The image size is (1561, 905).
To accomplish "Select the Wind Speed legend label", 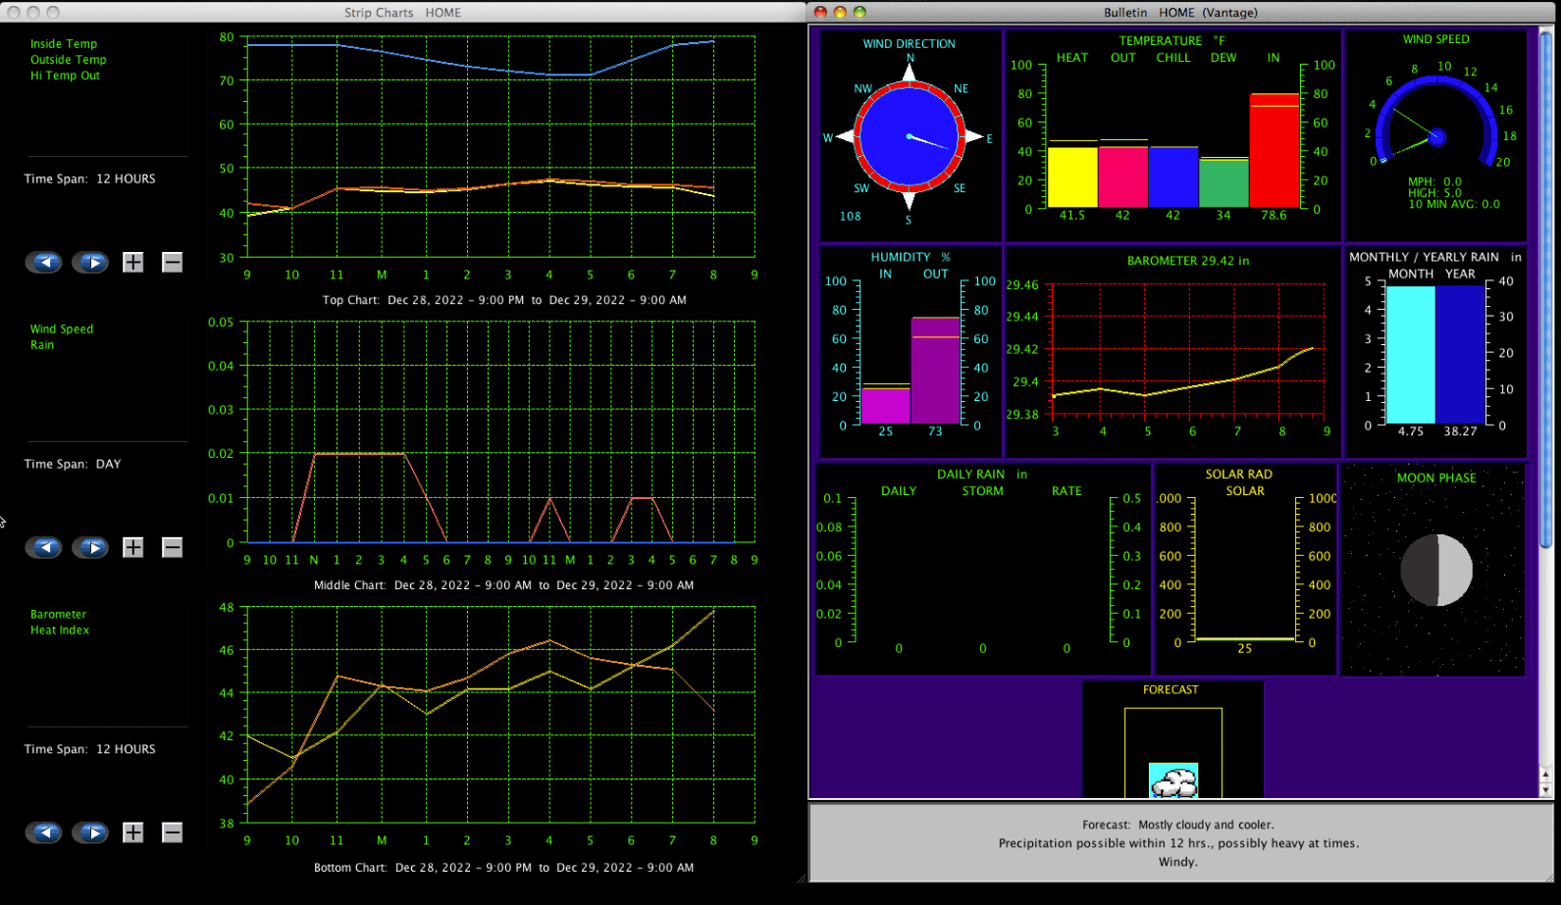I will point(62,329).
